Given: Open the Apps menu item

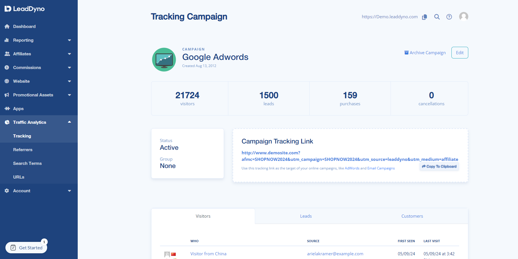Looking at the screenshot, I should point(39,109).
